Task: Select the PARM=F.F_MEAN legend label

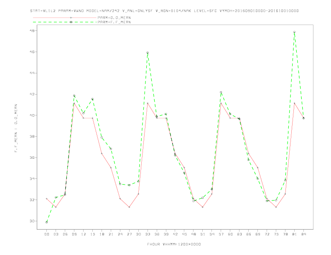Action: pyautogui.click(x=114, y=22)
